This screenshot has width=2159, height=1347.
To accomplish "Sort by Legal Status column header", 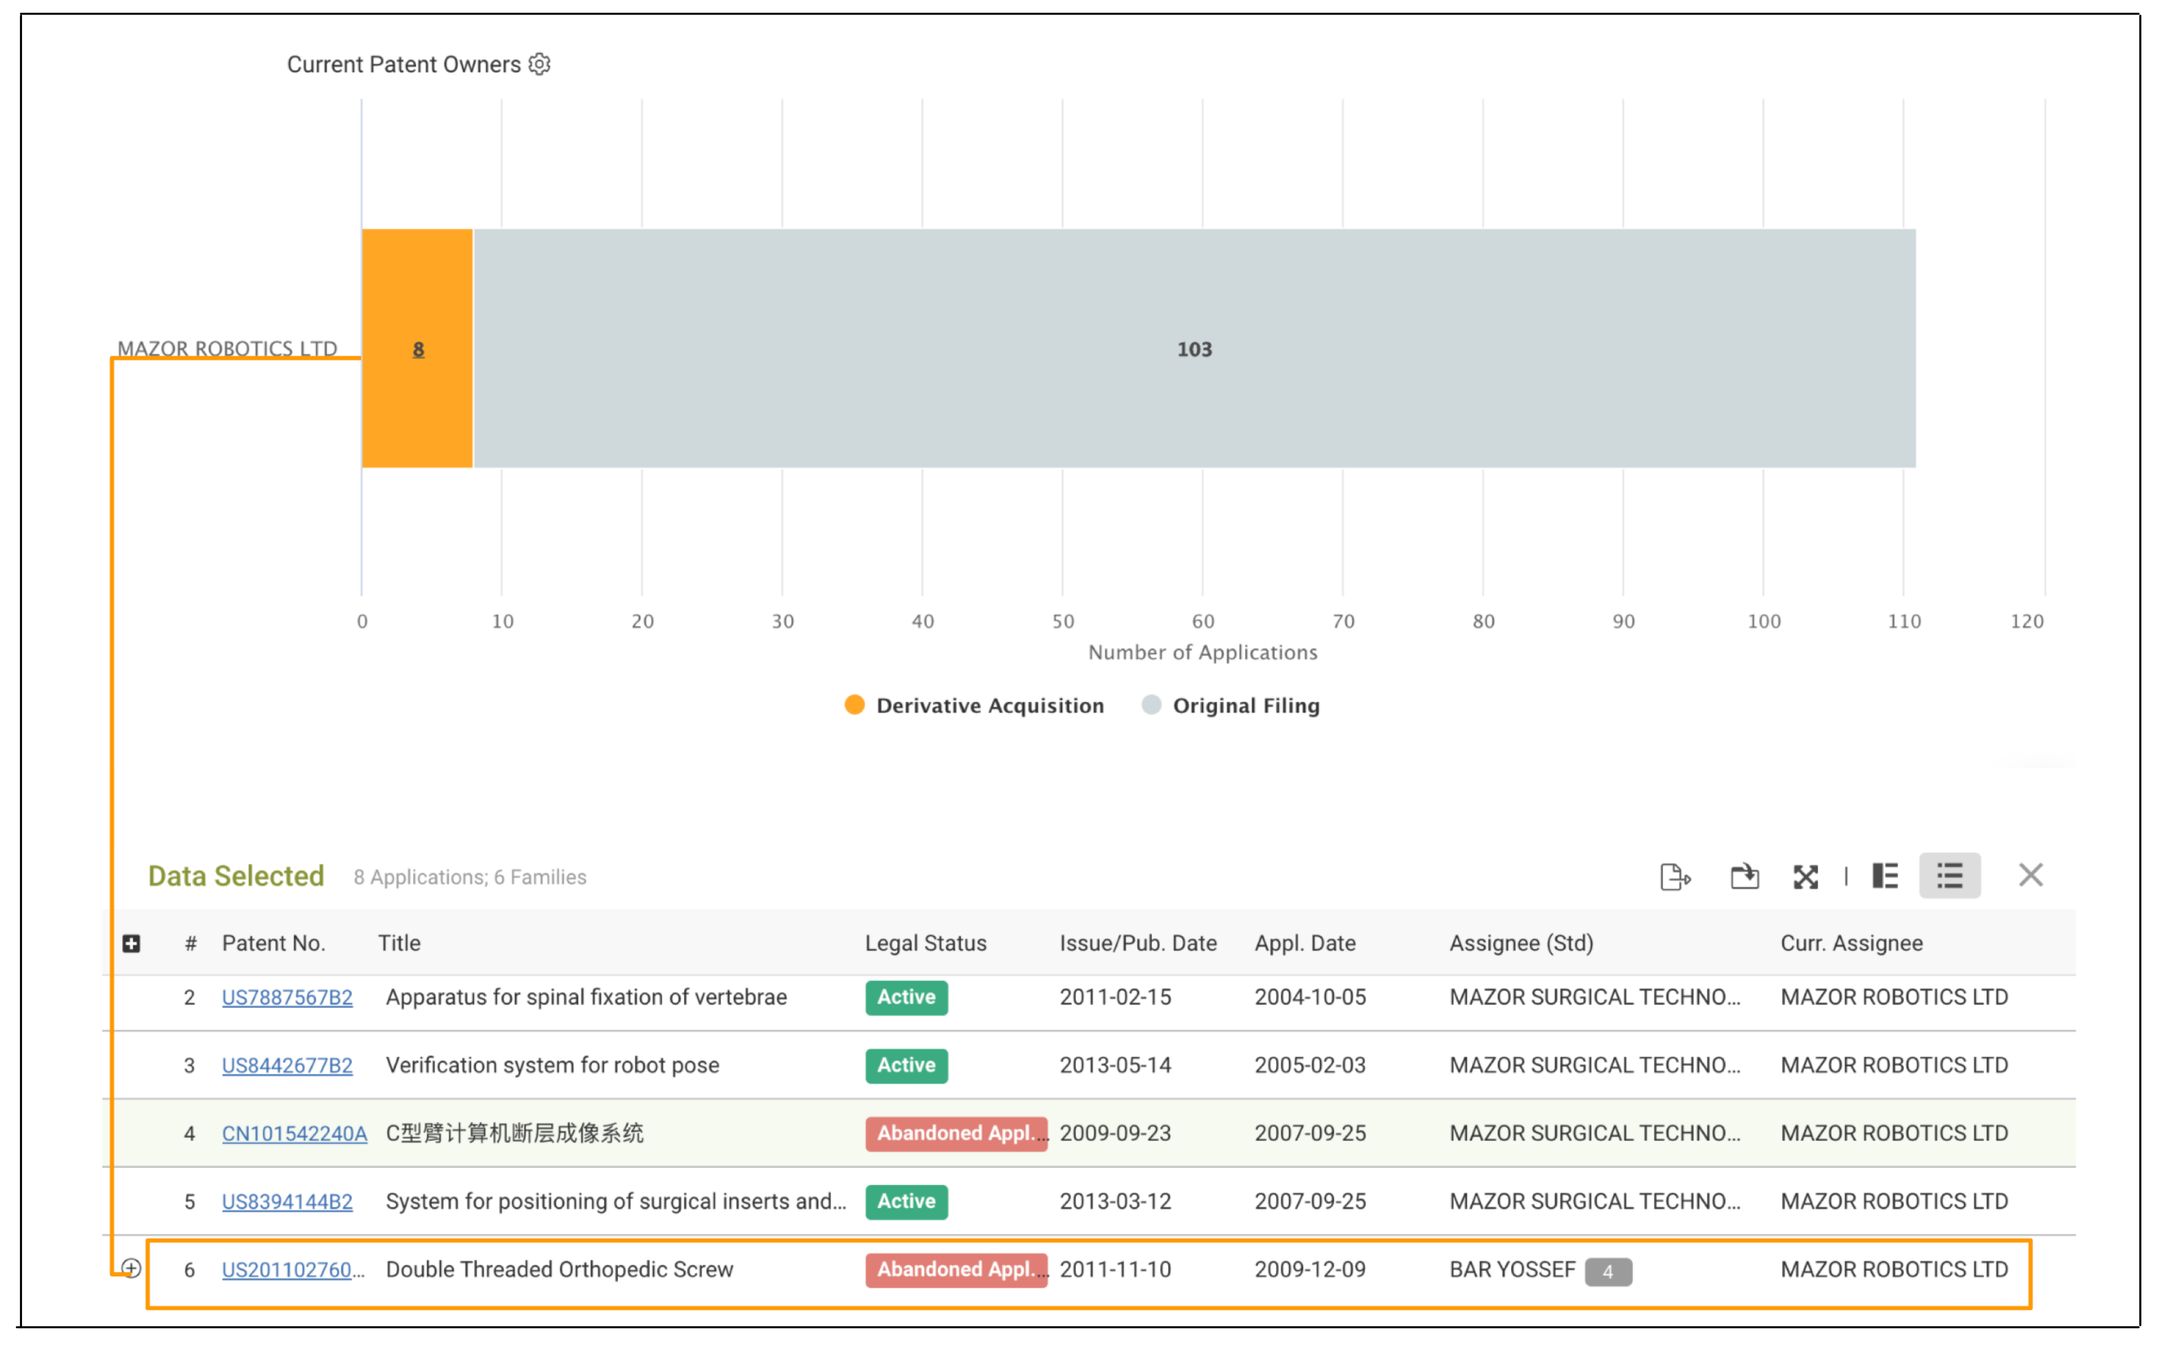I will pos(926,944).
